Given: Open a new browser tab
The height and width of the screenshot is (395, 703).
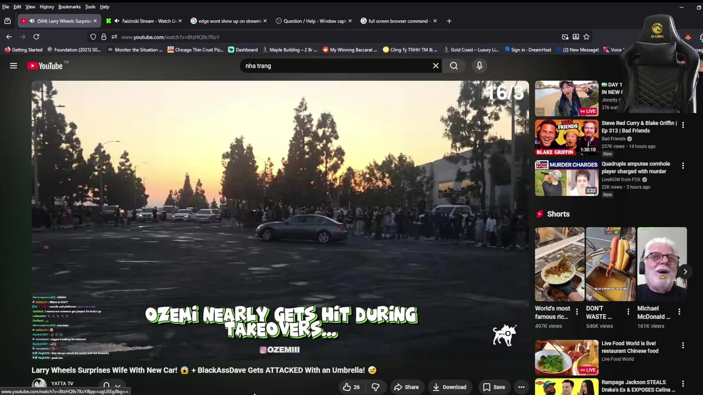Looking at the screenshot, I should (x=449, y=21).
